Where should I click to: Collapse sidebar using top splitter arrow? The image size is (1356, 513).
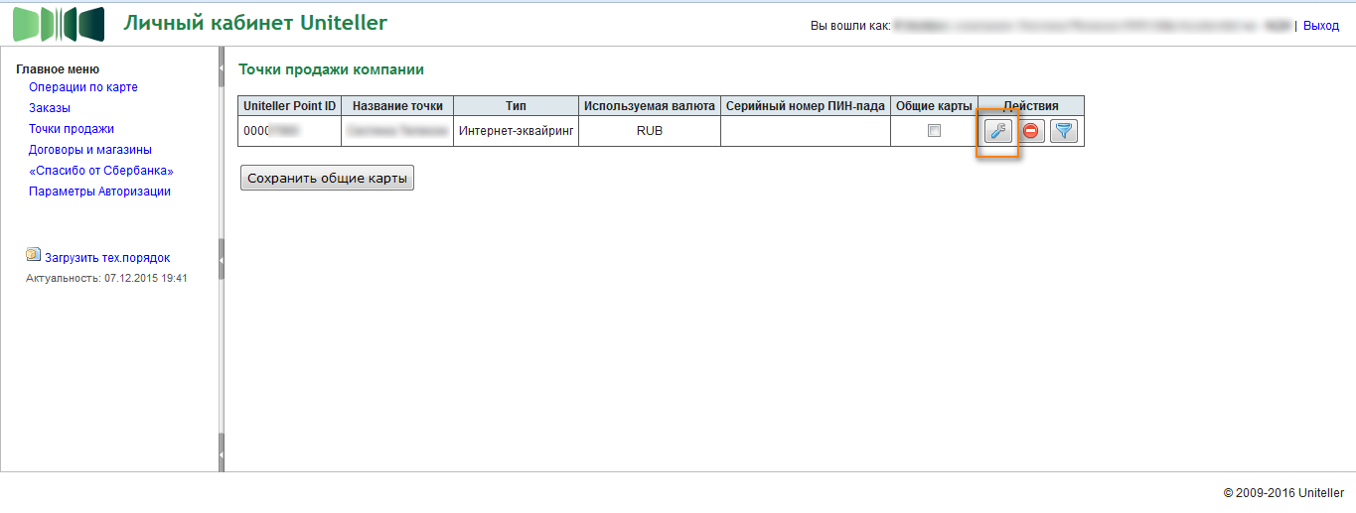pos(221,69)
